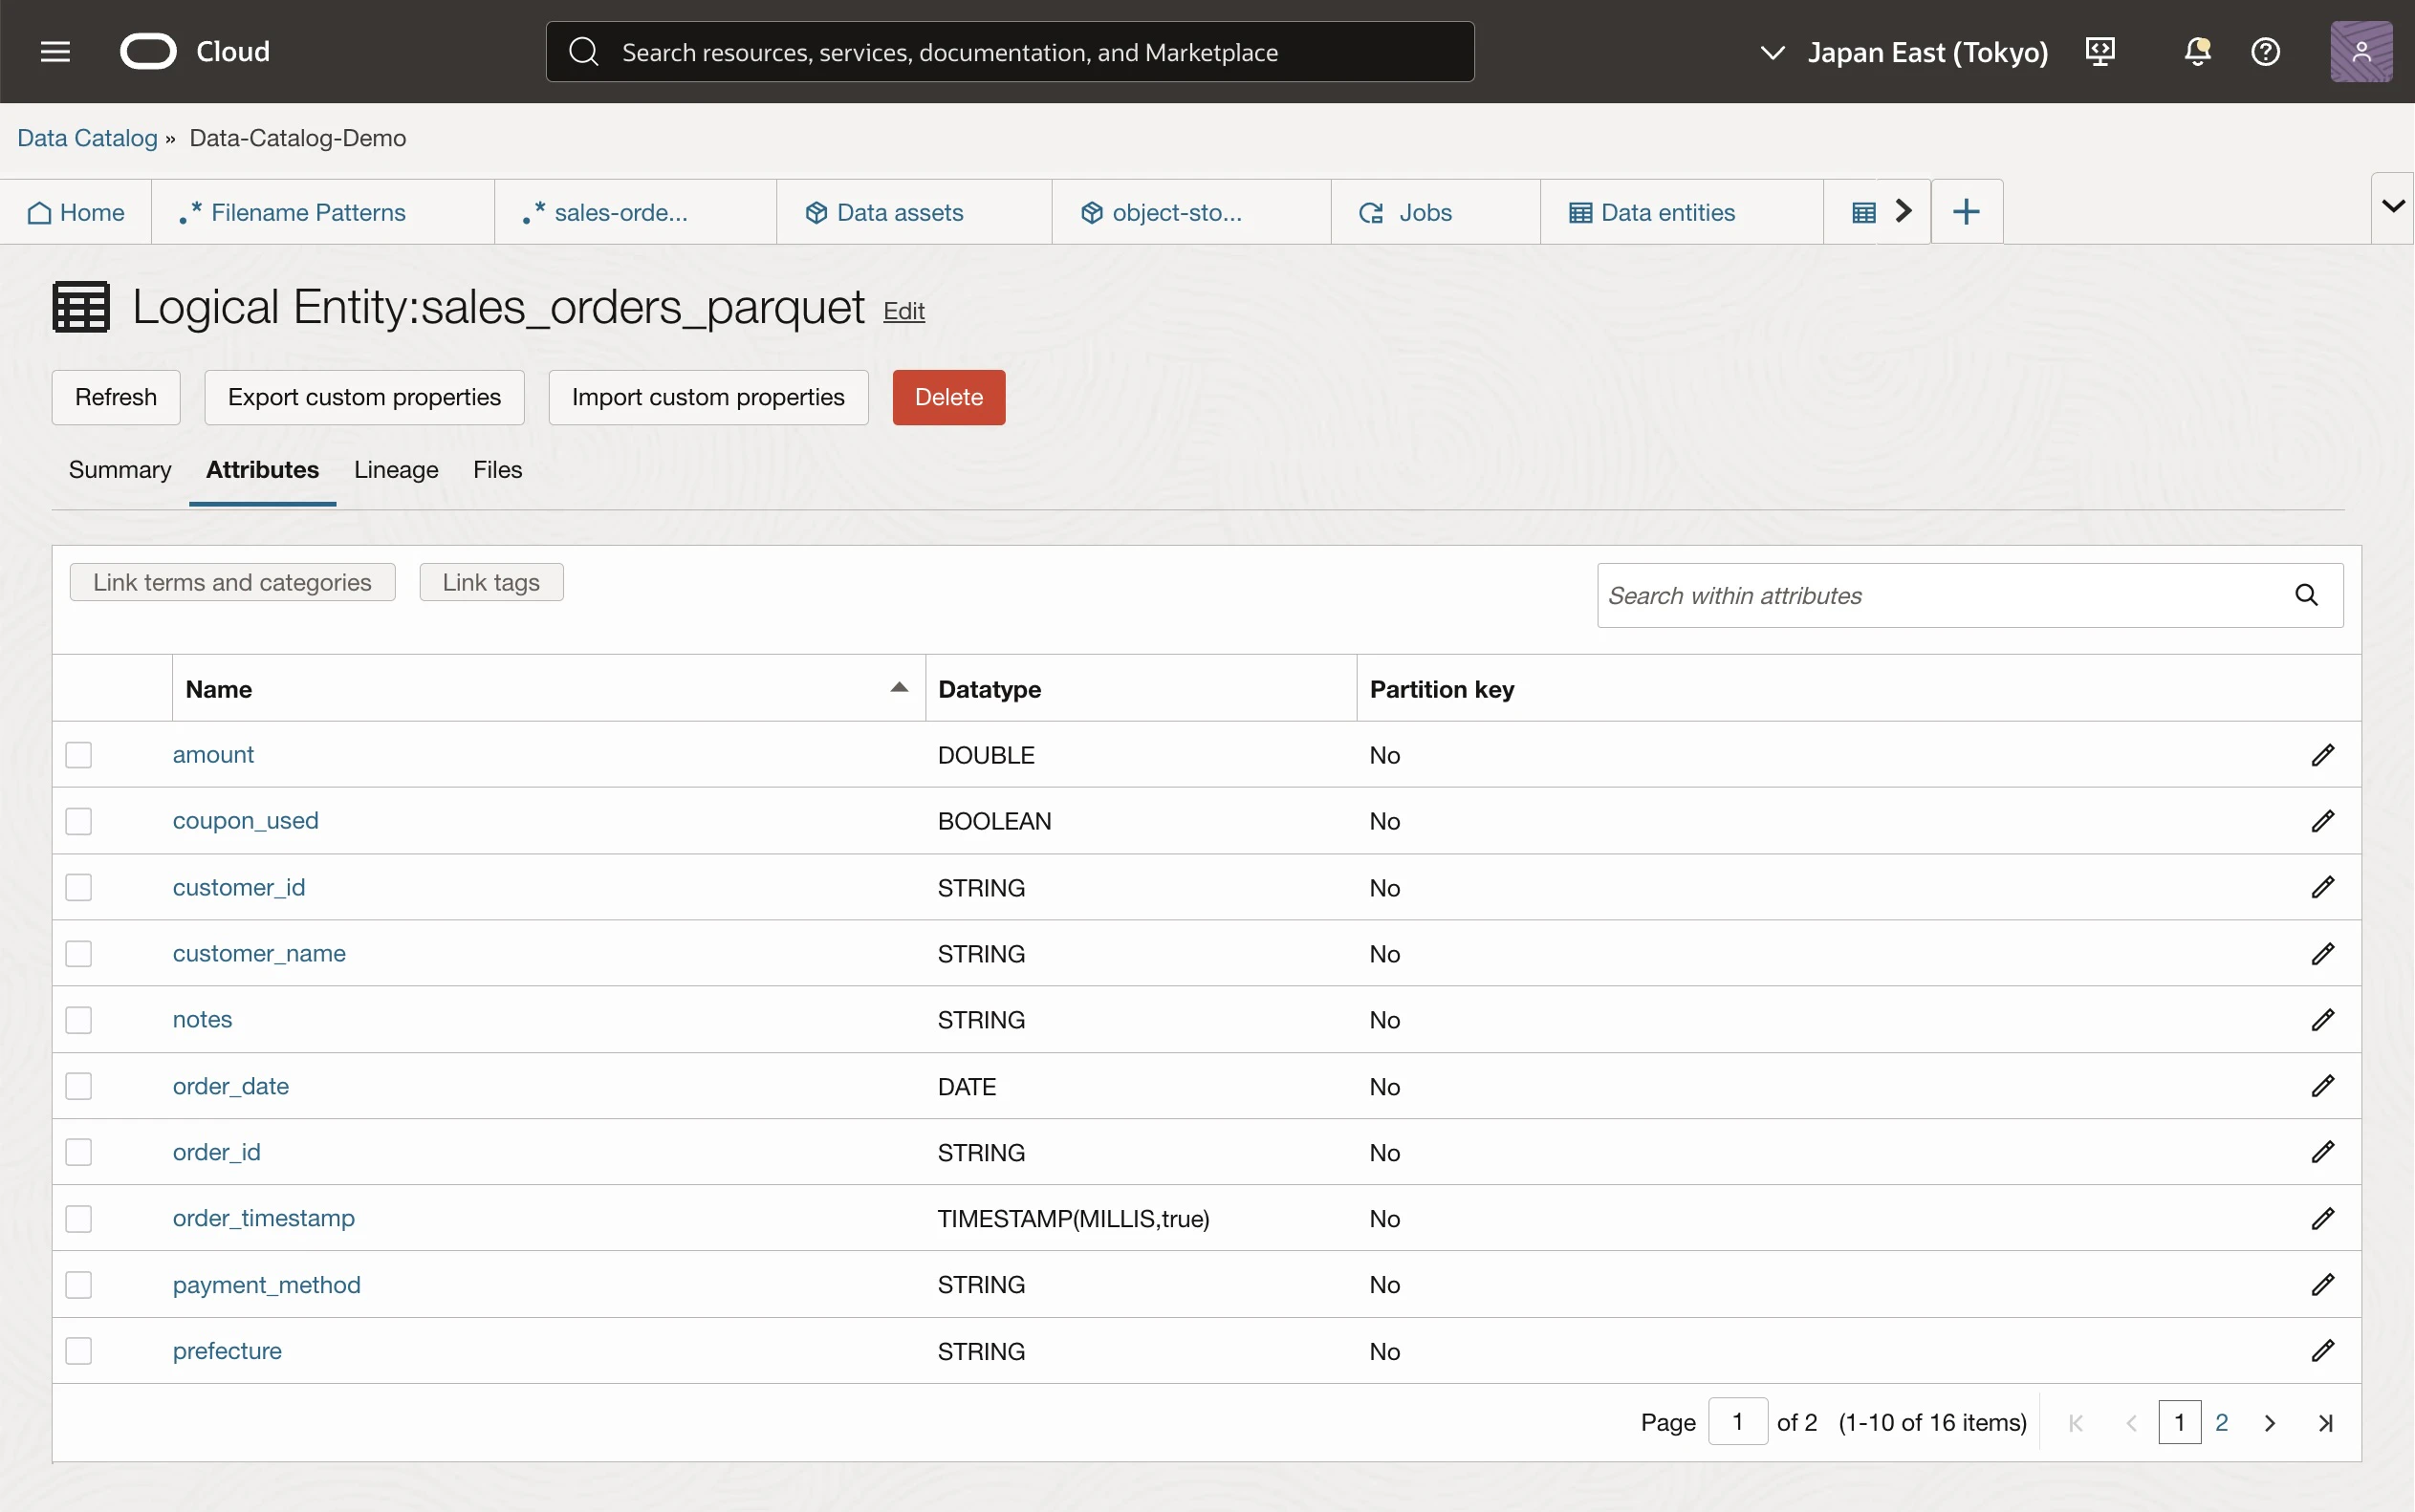The image size is (2415, 1512).
Task: Edit the payment_method attribute with pencil icon
Action: click(x=2322, y=1284)
